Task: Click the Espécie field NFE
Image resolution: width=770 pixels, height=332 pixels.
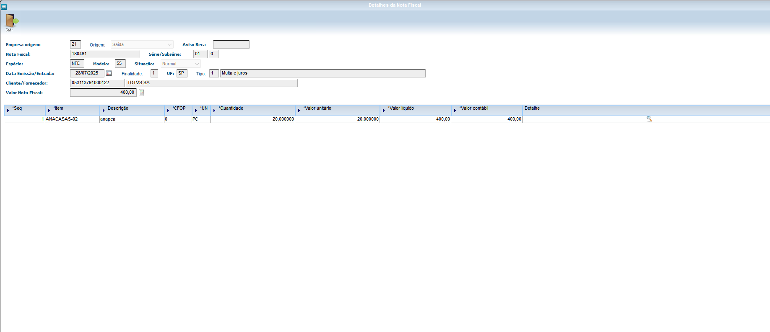Action: point(77,64)
